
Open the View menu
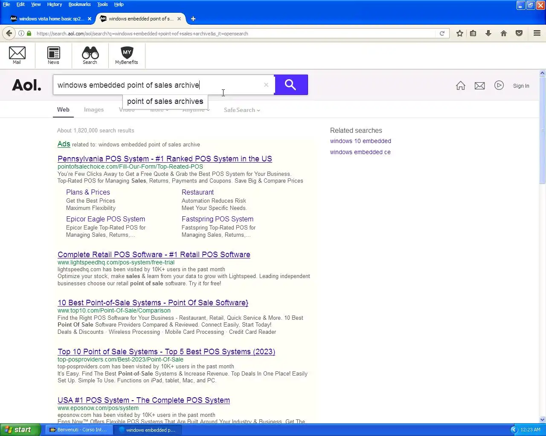36,4
